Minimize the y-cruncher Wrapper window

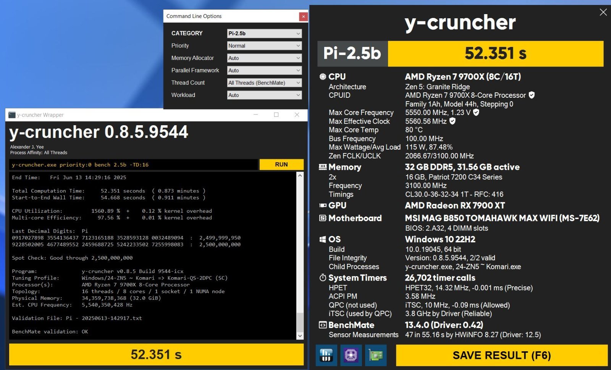pyautogui.click(x=256, y=115)
